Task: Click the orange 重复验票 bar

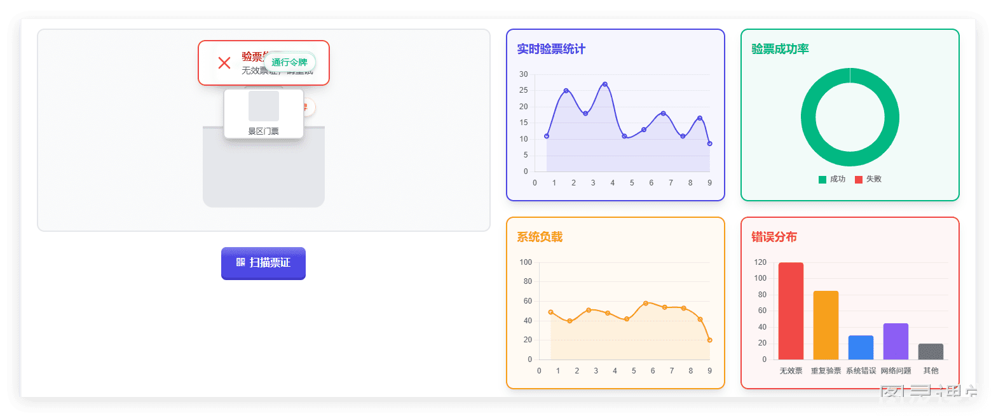Action: (826, 325)
